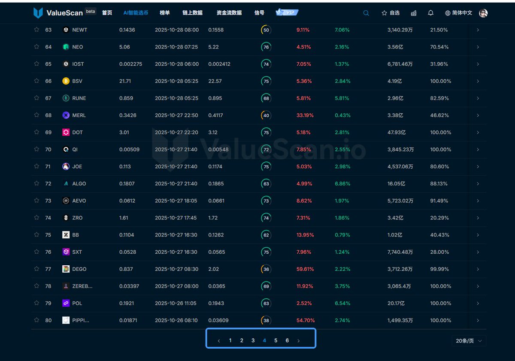Expand IOST row chevron
515x361 pixels.
click(x=478, y=64)
